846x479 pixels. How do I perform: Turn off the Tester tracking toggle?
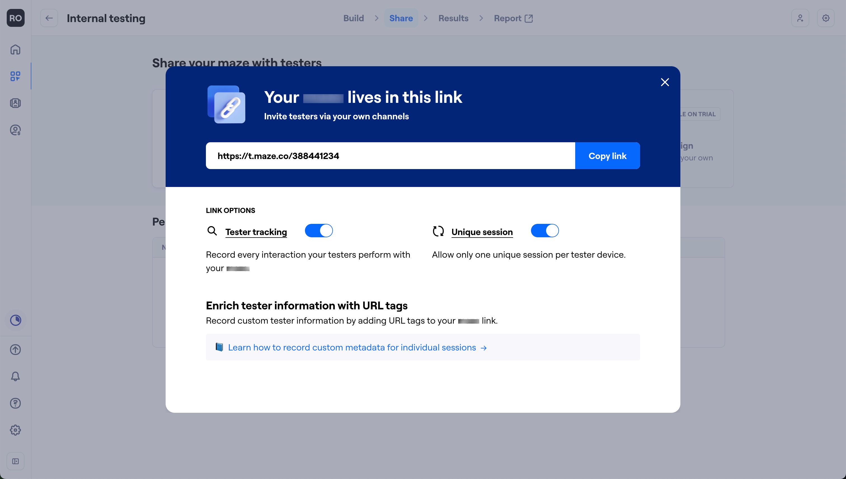pos(319,231)
